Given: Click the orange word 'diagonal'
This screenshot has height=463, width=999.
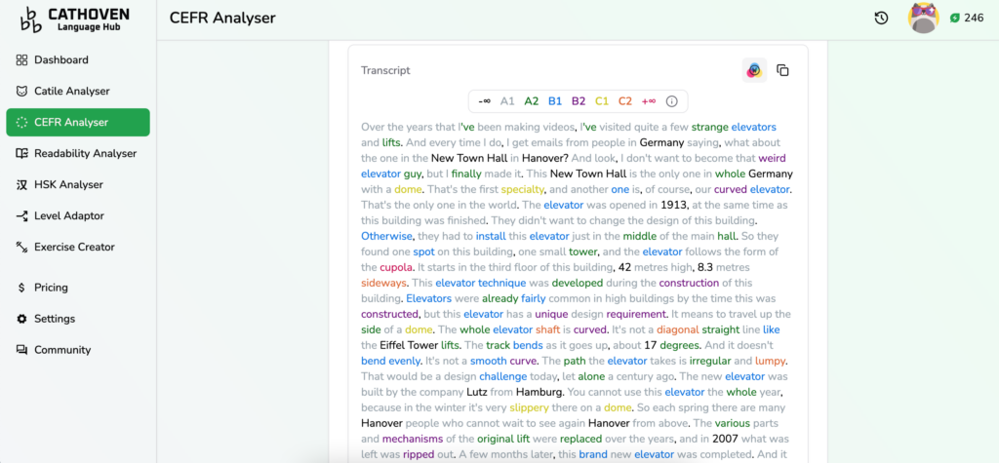Looking at the screenshot, I should pos(677,329).
